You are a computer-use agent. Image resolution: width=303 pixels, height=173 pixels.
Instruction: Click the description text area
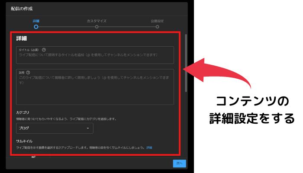click(95, 87)
